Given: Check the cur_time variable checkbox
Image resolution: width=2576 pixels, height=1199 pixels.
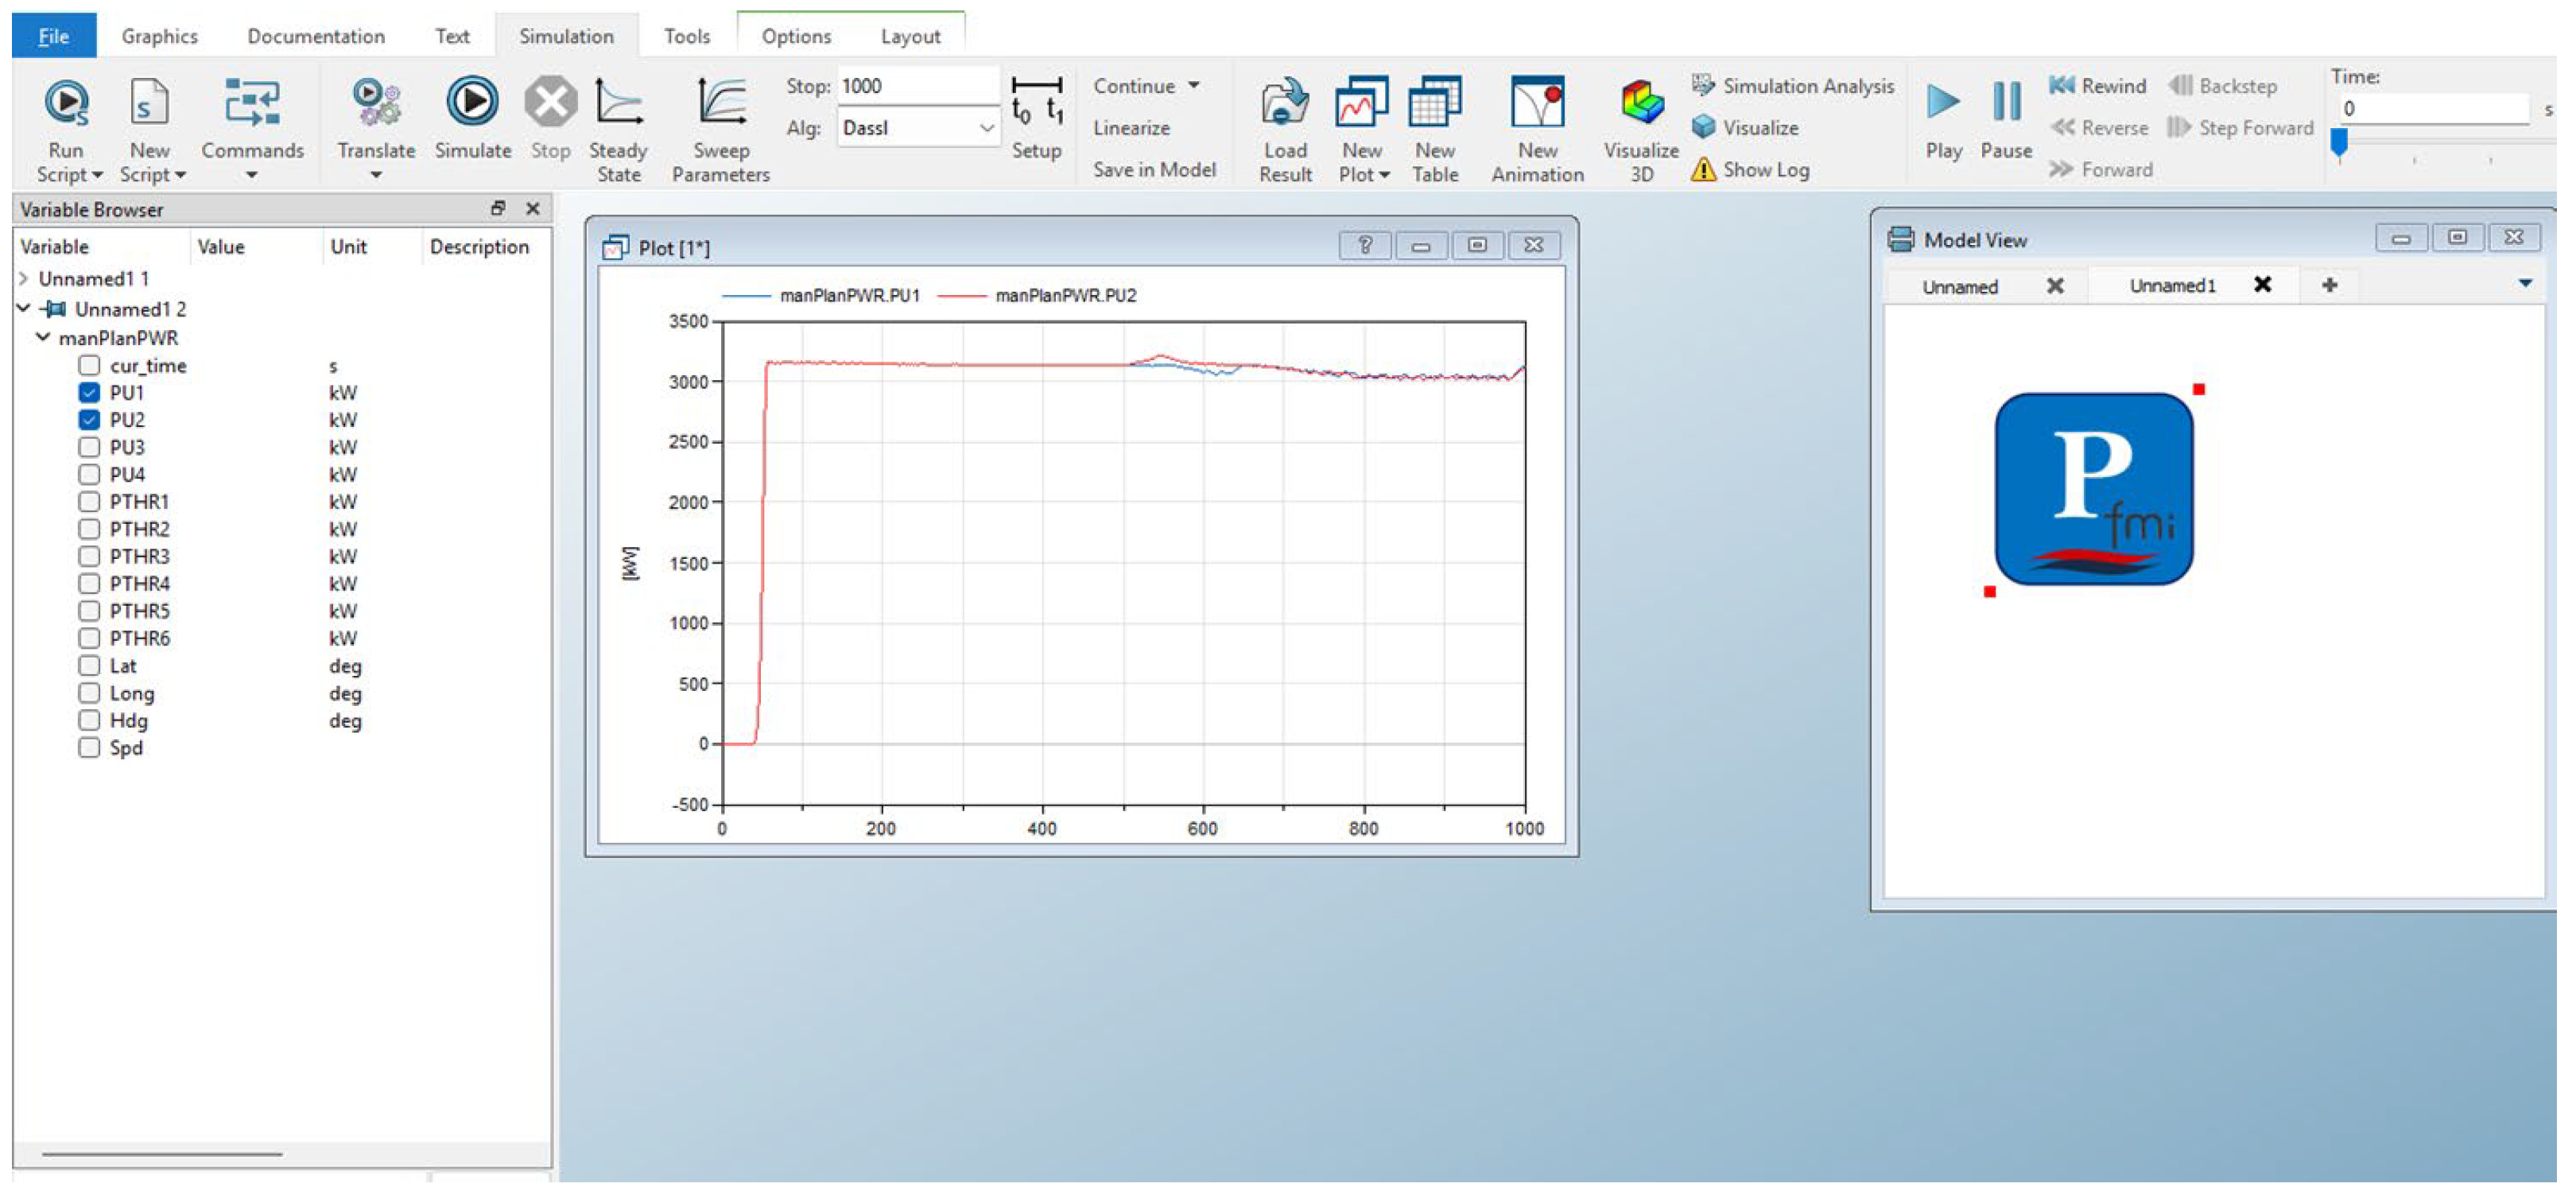Looking at the screenshot, I should click(89, 366).
